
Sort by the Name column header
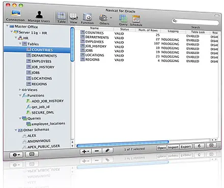click(x=94, y=28)
